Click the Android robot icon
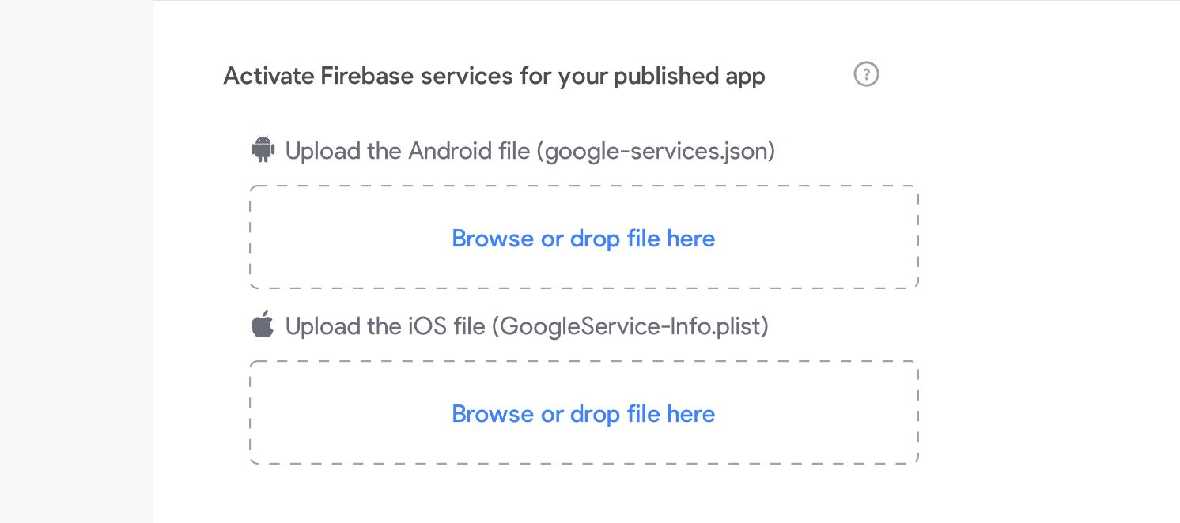This screenshot has width=1180, height=523. pyautogui.click(x=263, y=149)
